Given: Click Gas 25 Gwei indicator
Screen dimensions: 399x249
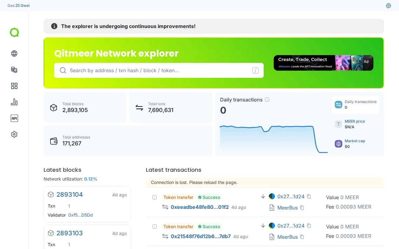Looking at the screenshot, I should (19, 6).
